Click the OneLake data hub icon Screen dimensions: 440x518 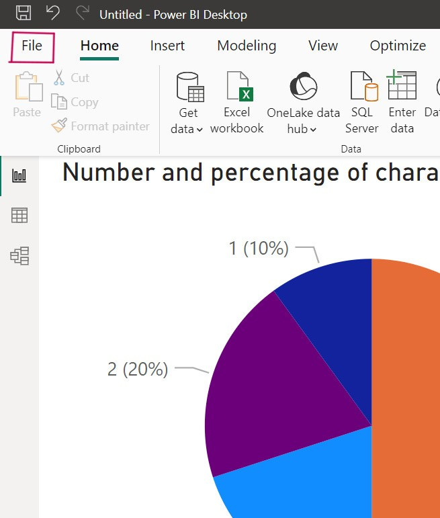(303, 87)
